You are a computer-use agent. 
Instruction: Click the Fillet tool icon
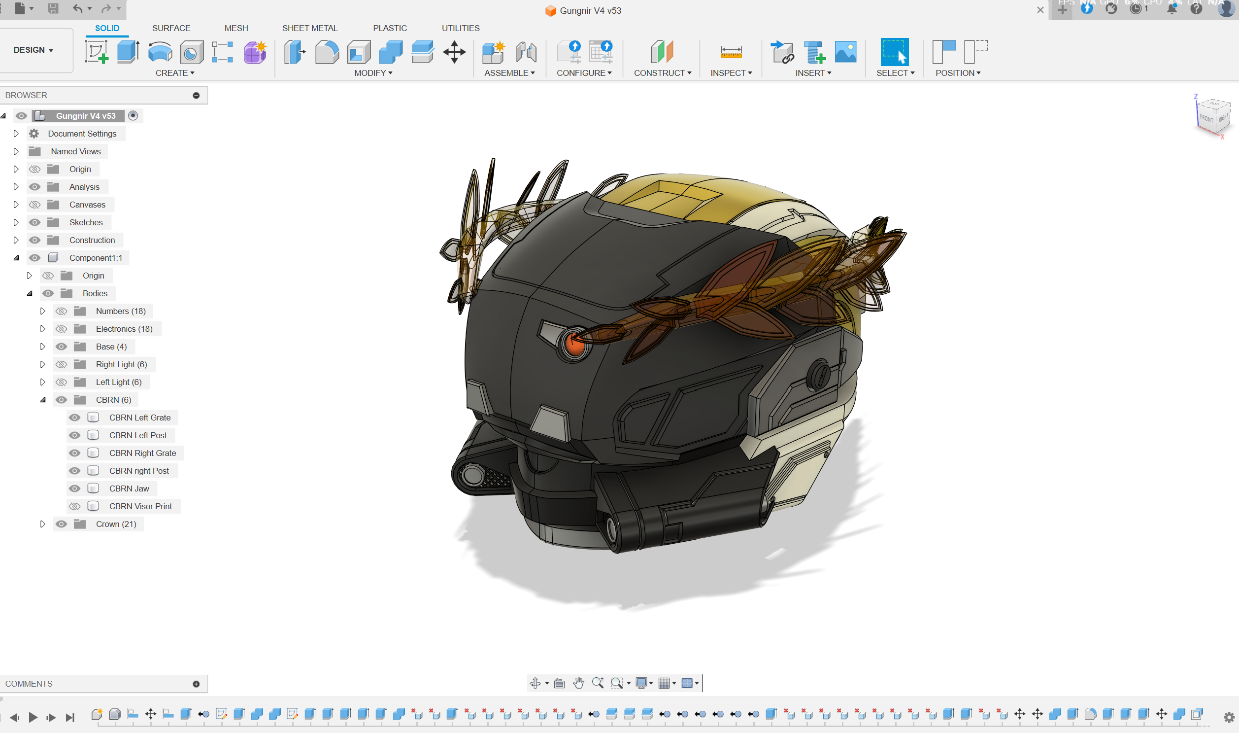pyautogui.click(x=327, y=52)
